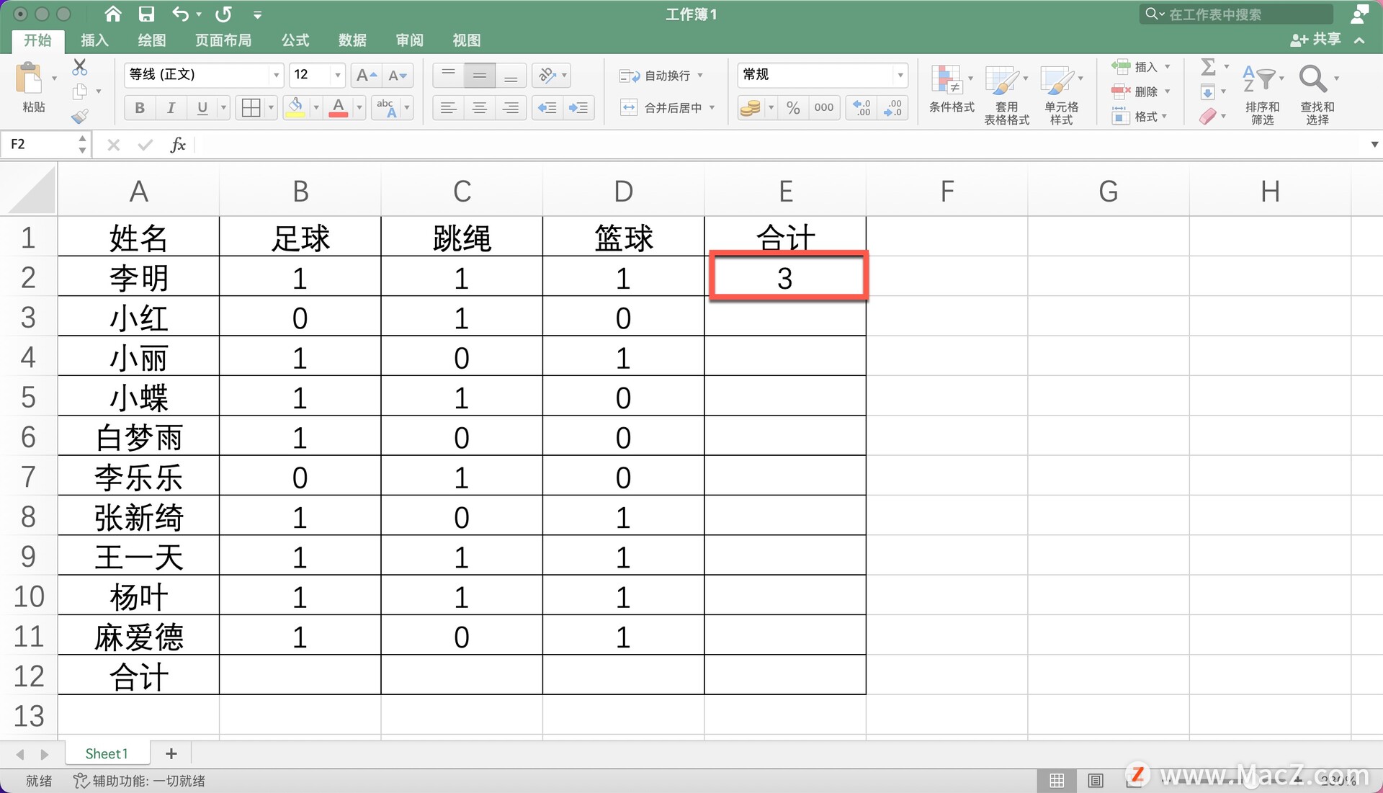Image resolution: width=1383 pixels, height=793 pixels.
Task: Align text to the vertical middle
Action: pos(480,75)
